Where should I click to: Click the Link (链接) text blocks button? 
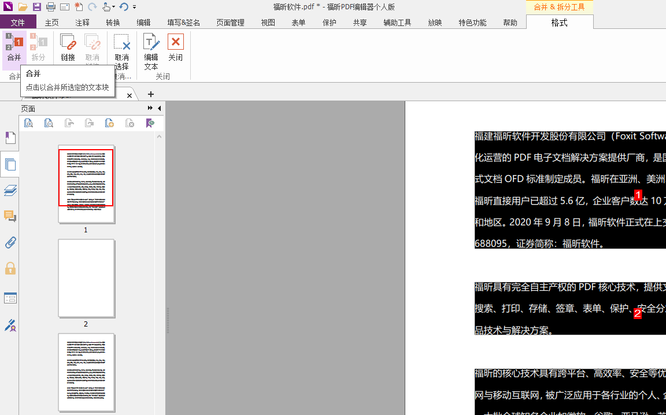pos(68,49)
